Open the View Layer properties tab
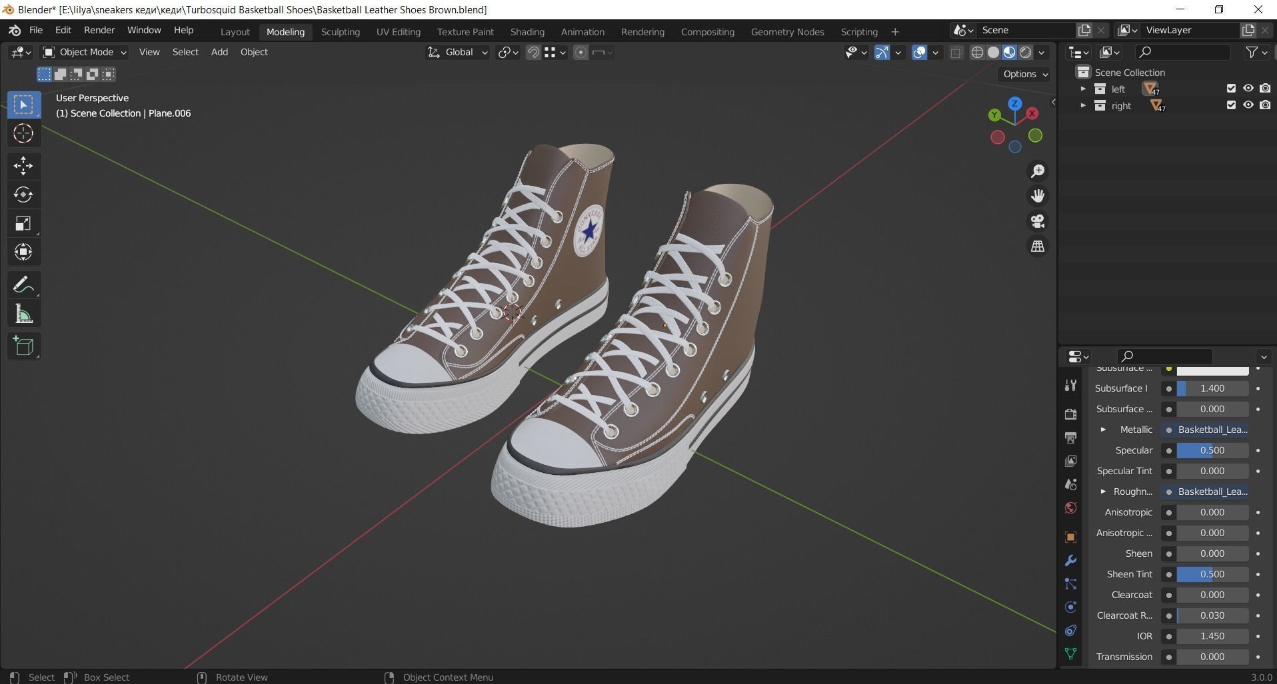The height and width of the screenshot is (684, 1277). pos(1070,461)
